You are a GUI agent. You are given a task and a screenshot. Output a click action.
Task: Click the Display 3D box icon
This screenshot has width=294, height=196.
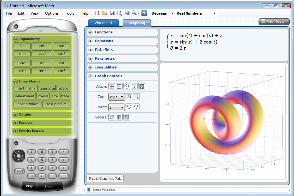click(127, 86)
